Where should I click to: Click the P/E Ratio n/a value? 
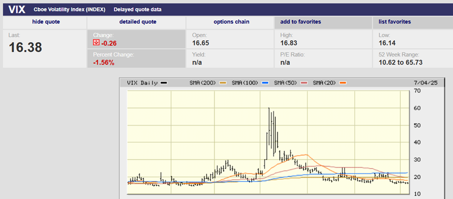pos(285,62)
